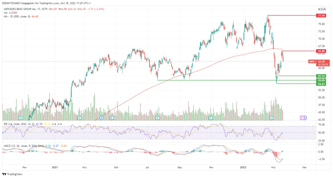
Task: Click the MERCEDES BENZ GROUP AG symbol title
Action: pos(20,9)
